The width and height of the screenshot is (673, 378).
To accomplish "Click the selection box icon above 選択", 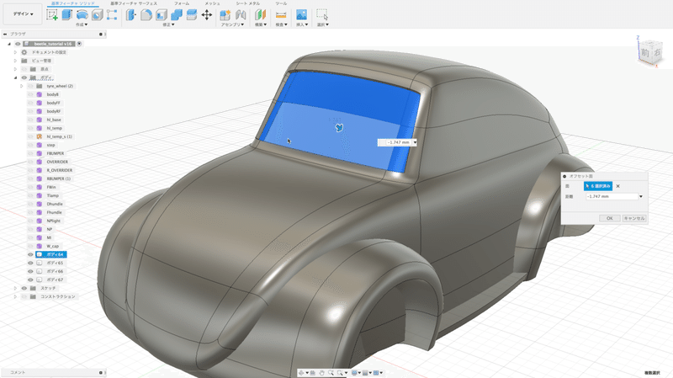I will click(x=322, y=14).
